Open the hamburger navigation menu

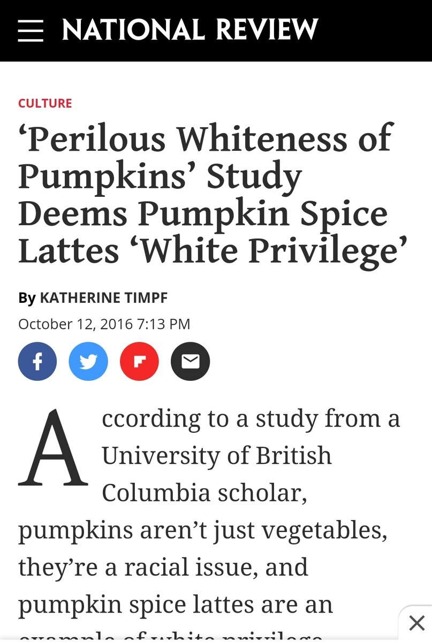point(30,30)
